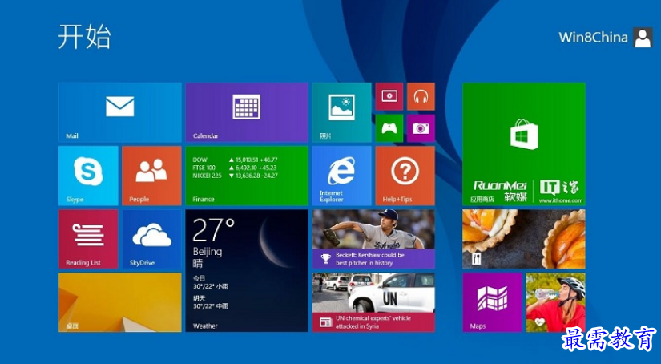Open the Food & Drink tile
Screen dimensions: 661x364
[x=523, y=239]
